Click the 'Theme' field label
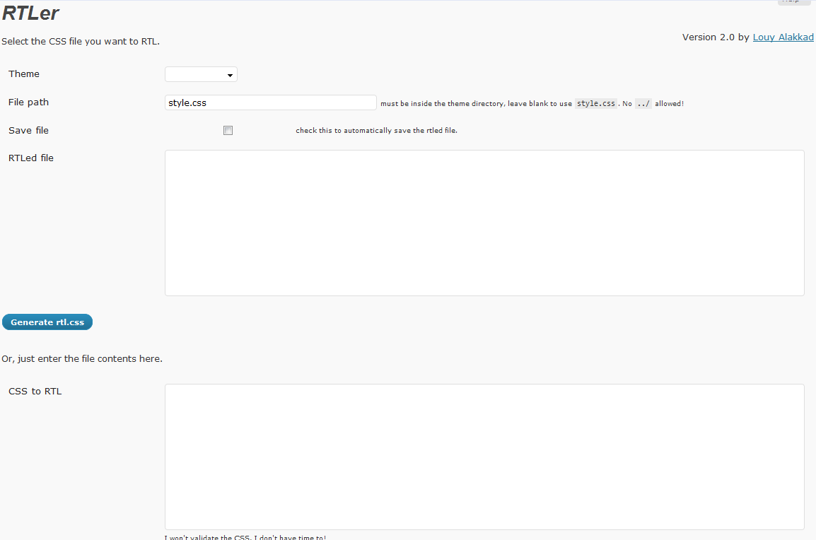The width and height of the screenshot is (816, 540). [24, 74]
